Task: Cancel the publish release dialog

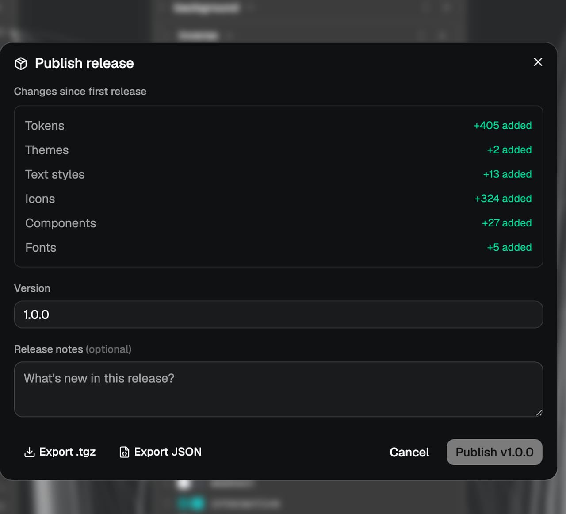Action: [409, 452]
